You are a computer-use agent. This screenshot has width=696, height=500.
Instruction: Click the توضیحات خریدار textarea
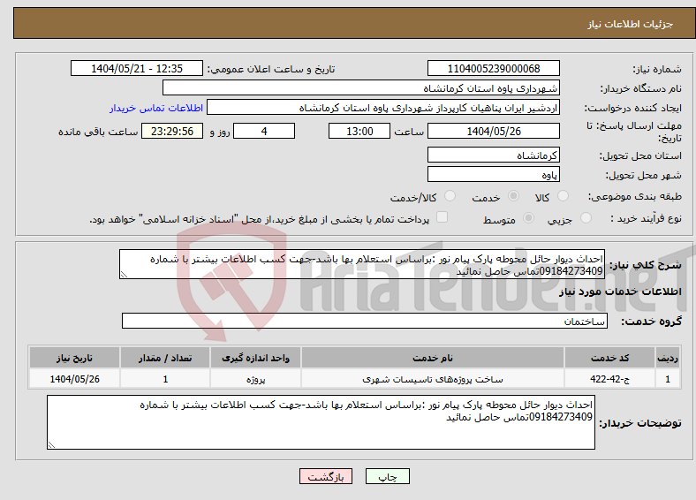pyautogui.click(x=321, y=422)
